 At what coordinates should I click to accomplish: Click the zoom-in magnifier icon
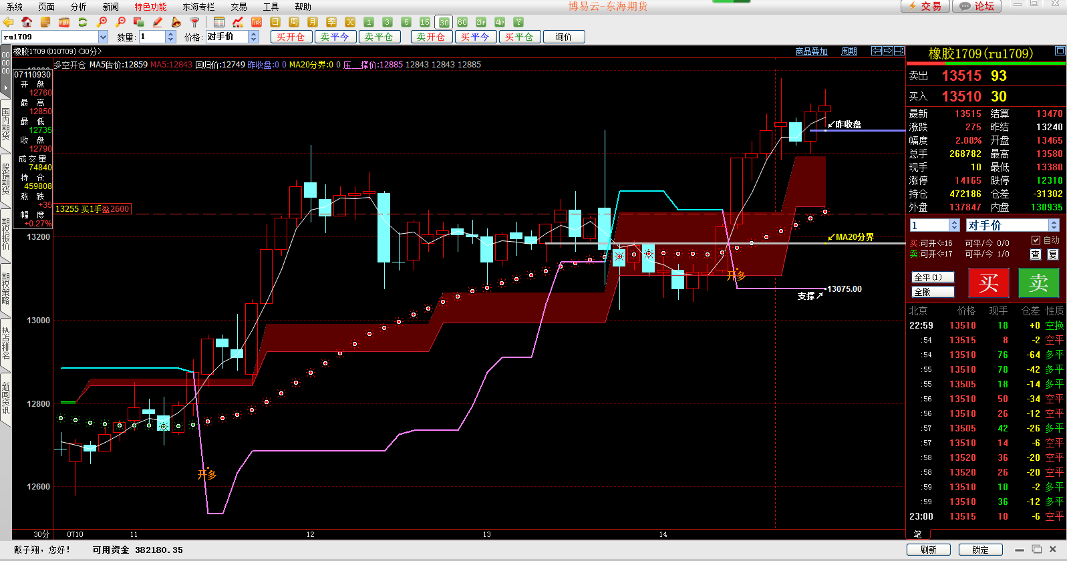pyautogui.click(x=102, y=22)
